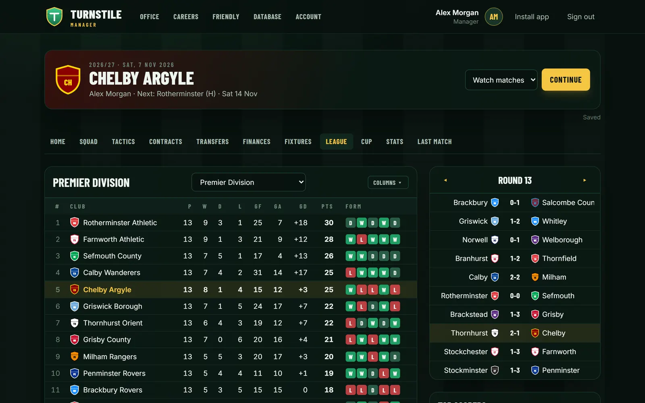Click the GD column header
The height and width of the screenshot is (403, 645).
tap(303, 206)
